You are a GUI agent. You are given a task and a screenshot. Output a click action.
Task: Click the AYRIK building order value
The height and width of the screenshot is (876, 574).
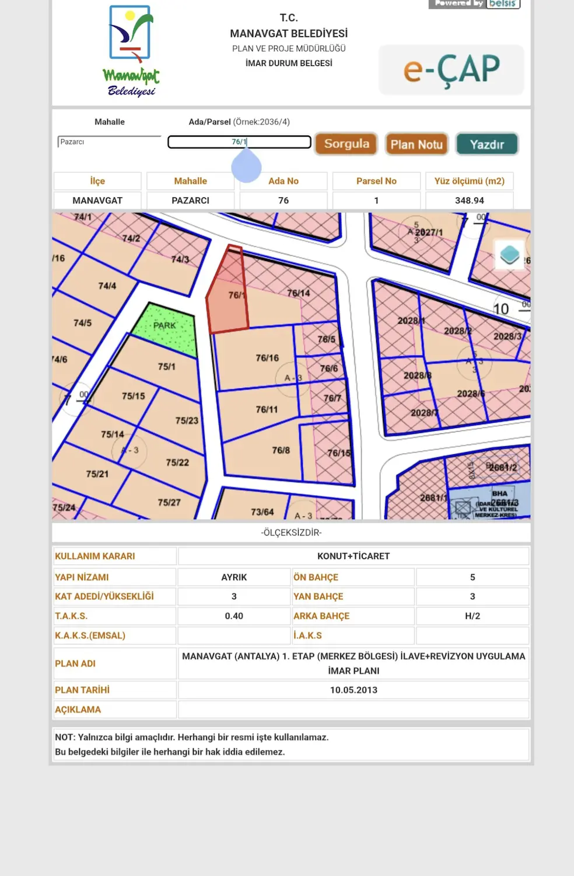tap(234, 577)
